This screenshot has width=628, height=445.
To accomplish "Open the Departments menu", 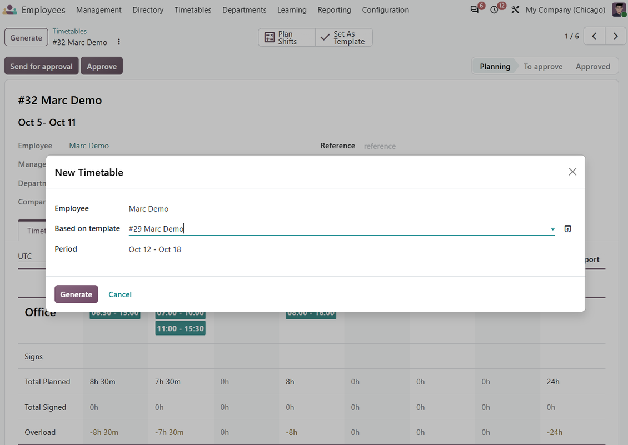I will (x=245, y=10).
